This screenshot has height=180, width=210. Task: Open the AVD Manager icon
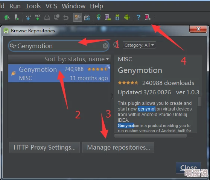pos(108,17)
